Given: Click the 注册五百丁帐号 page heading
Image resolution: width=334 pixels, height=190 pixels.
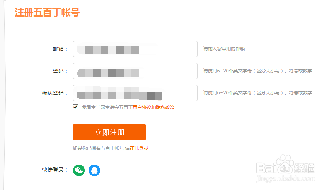Looking at the screenshot, I should (47, 12).
